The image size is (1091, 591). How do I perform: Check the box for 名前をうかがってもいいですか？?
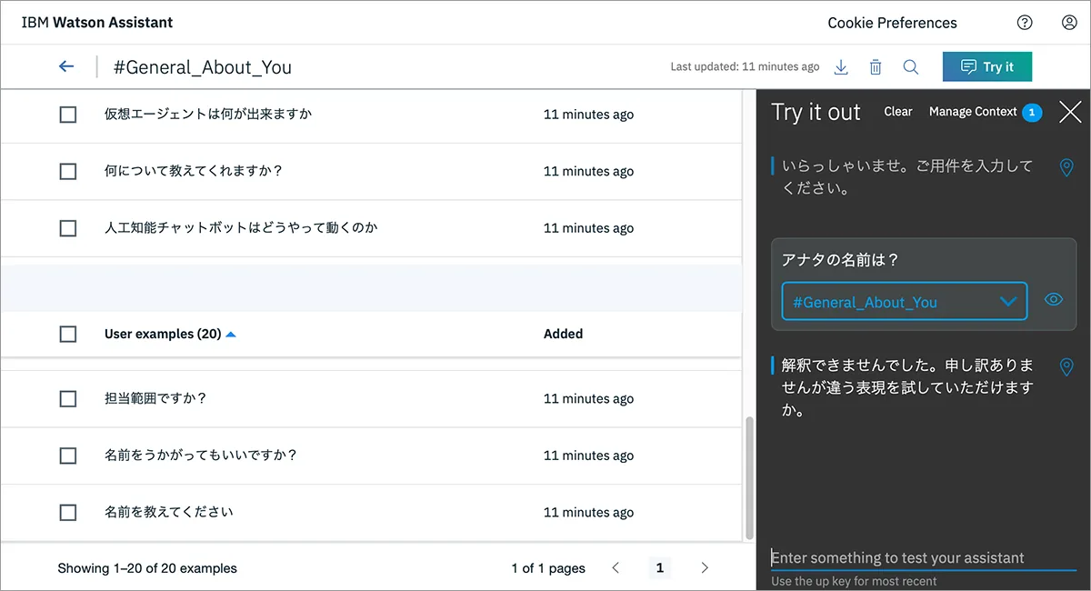point(68,456)
